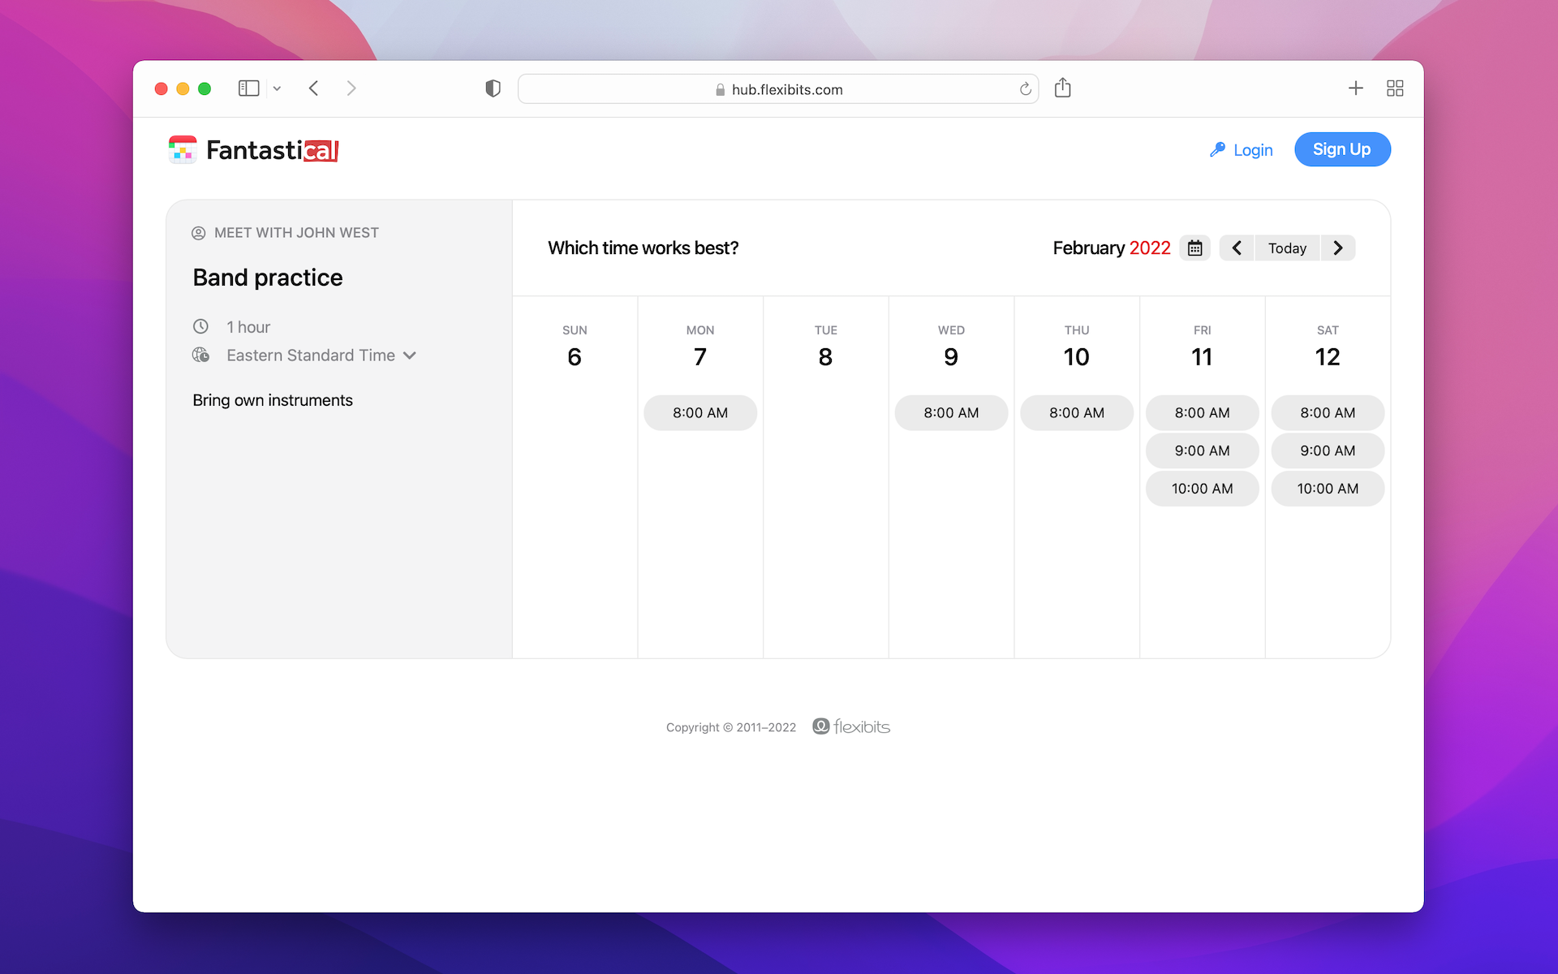Select Saturday 12 at 9:00 AM
This screenshot has width=1558, height=974.
[1328, 451]
